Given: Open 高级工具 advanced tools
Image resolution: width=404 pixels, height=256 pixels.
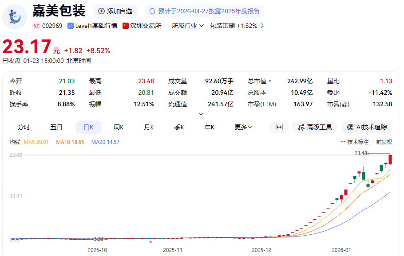Looking at the screenshot, I should pos(315,127).
